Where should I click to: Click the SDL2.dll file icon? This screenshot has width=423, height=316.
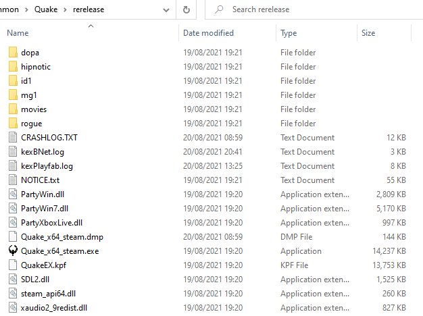(13, 279)
